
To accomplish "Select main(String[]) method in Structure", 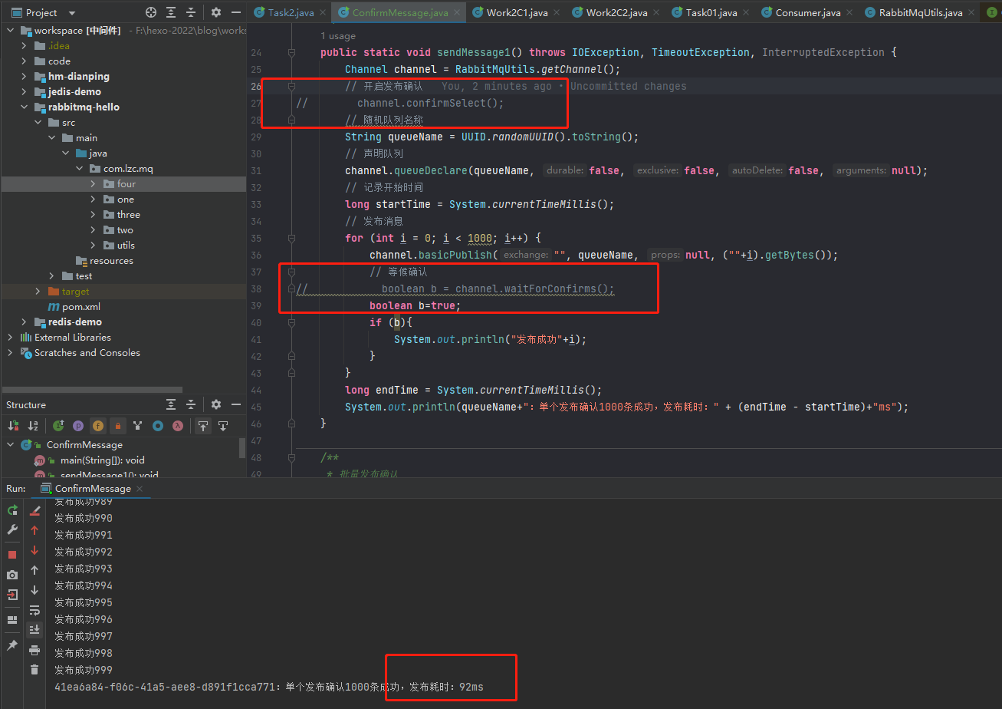I will (x=102, y=460).
